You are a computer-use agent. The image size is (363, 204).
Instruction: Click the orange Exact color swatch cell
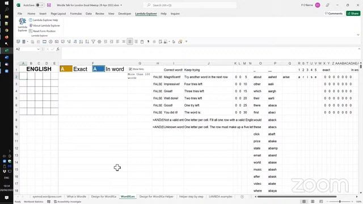point(66,69)
